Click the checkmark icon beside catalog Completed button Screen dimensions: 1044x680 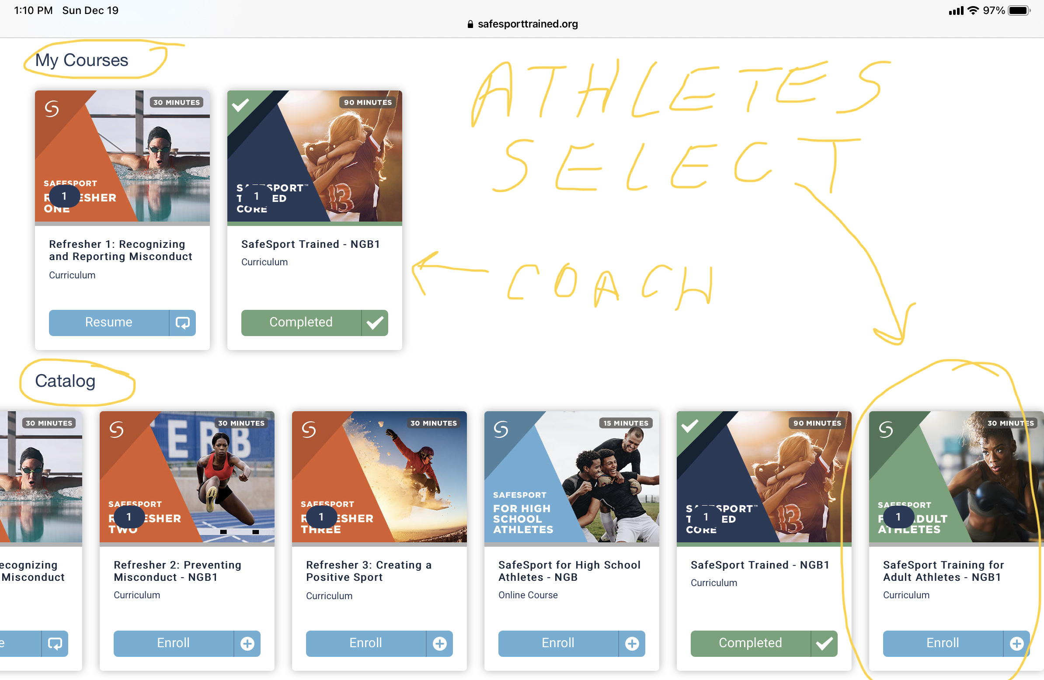(824, 644)
